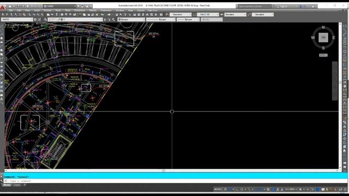This screenshot has height=196, width=349.
Task: Add a new layout with plus button
Action: [25, 185]
